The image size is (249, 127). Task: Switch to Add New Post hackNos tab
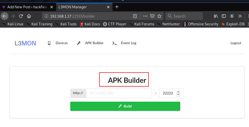[28, 7]
